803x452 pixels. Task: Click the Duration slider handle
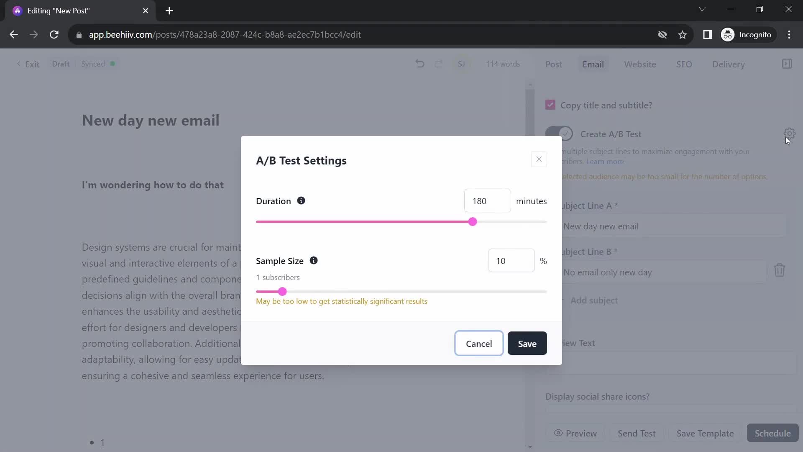tap(473, 222)
